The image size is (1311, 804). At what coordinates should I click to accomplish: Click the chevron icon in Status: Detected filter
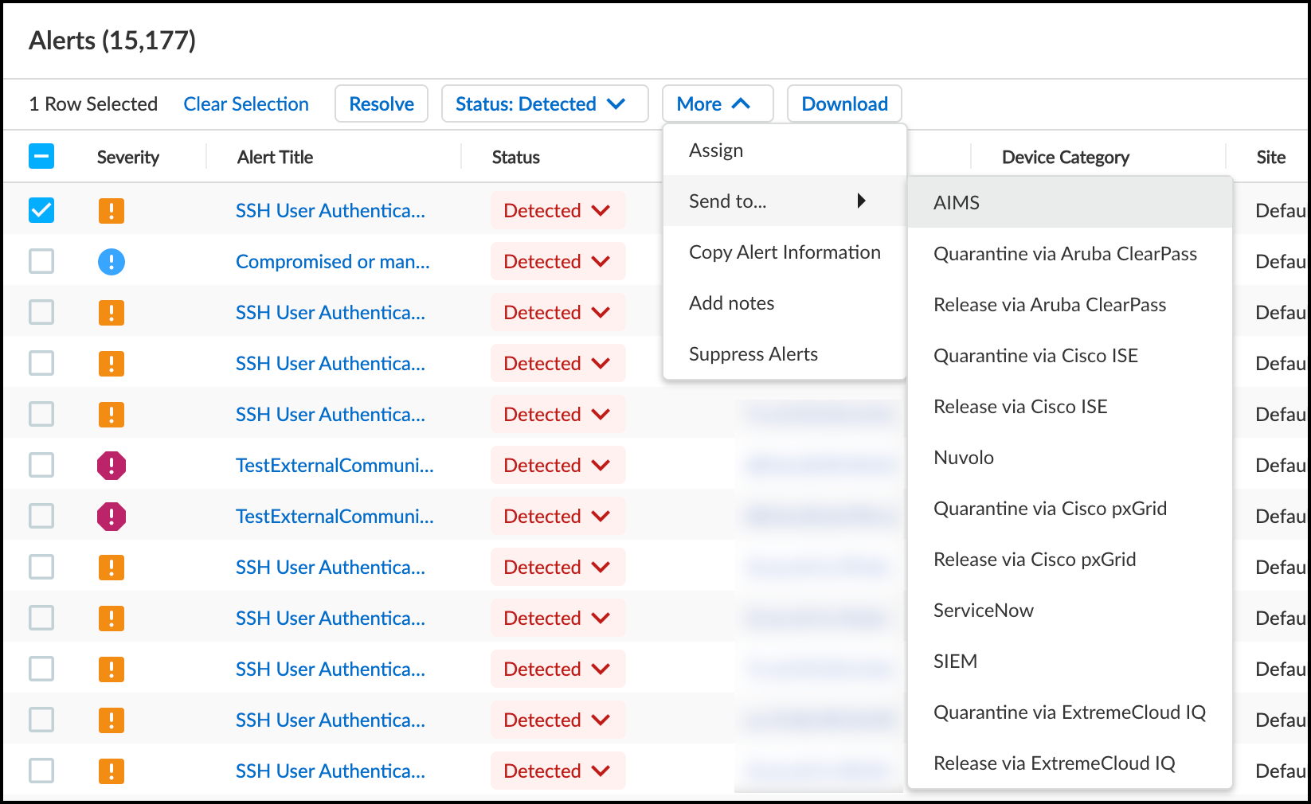[616, 104]
